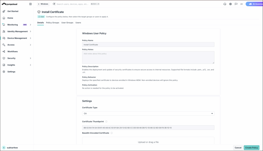The height and width of the screenshot is (151, 263).
Task: Open the Certificate Type dropdown
Action: (148, 113)
